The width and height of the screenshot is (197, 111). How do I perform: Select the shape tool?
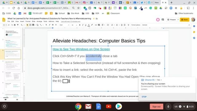tap(38, 25)
